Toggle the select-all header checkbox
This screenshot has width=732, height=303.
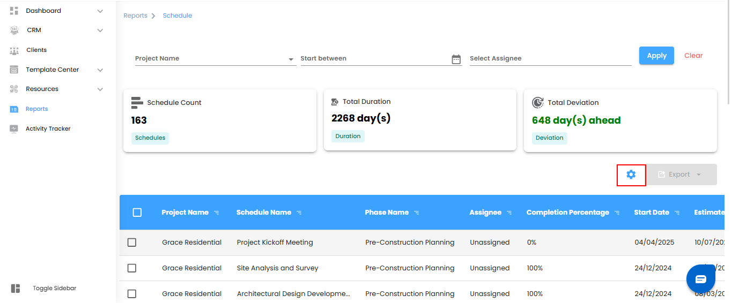(x=137, y=213)
